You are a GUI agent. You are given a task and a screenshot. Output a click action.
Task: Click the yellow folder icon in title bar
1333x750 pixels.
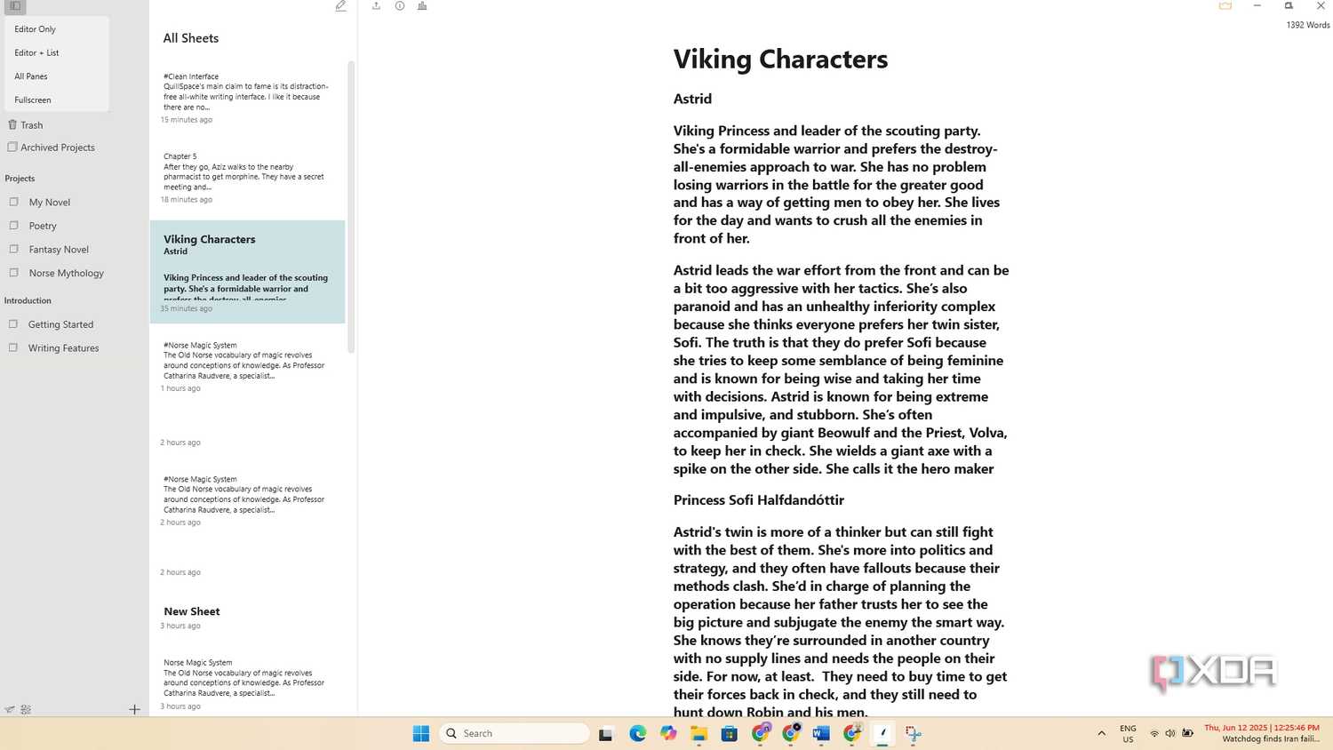1225,5
